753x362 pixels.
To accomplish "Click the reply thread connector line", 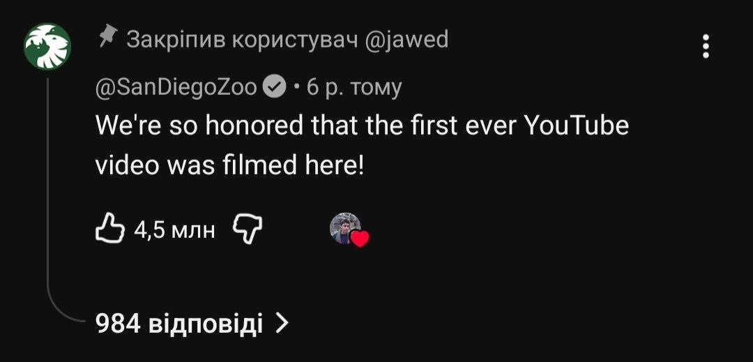I will (49, 209).
